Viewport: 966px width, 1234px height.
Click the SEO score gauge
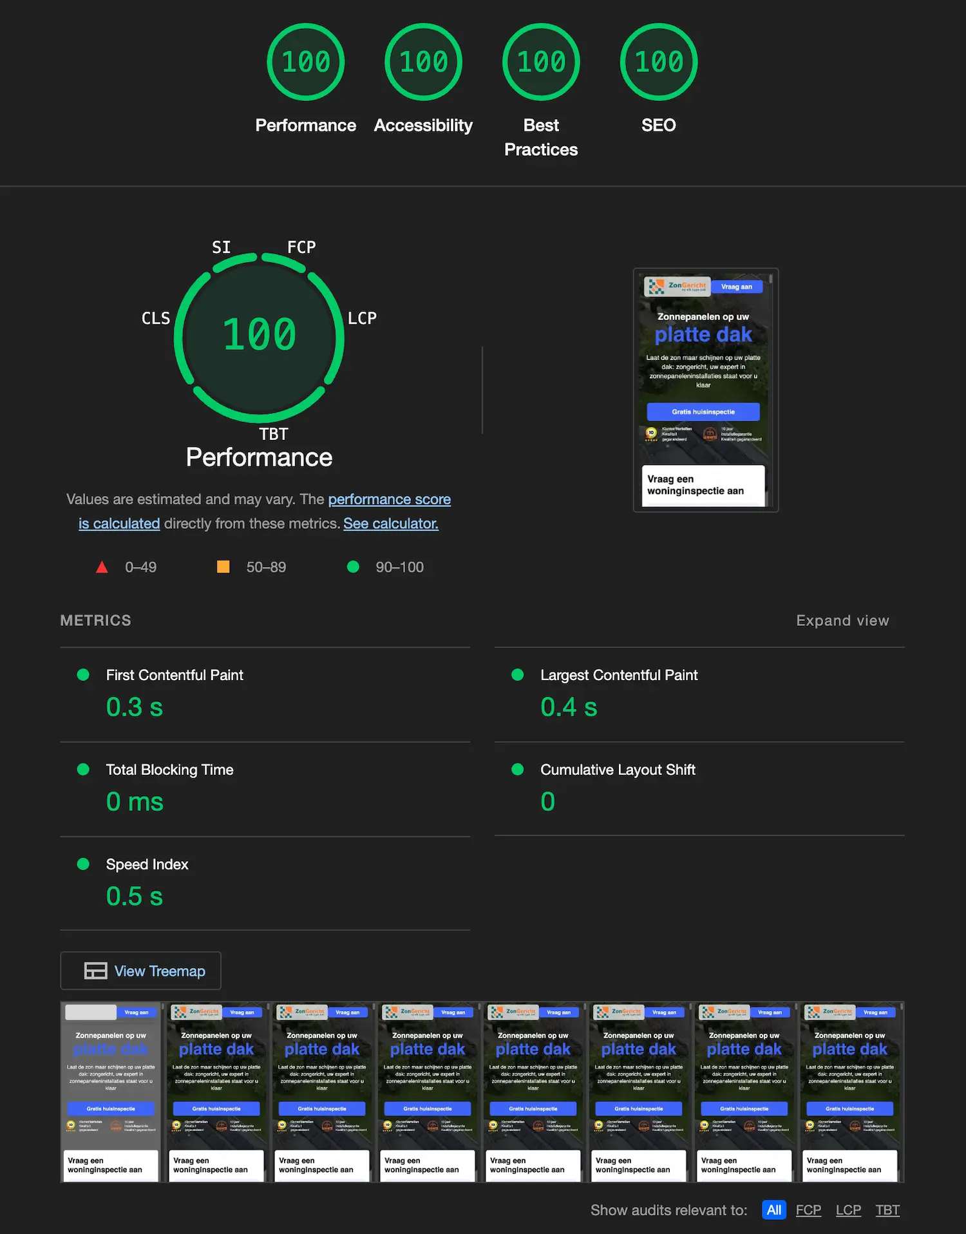pos(658,62)
